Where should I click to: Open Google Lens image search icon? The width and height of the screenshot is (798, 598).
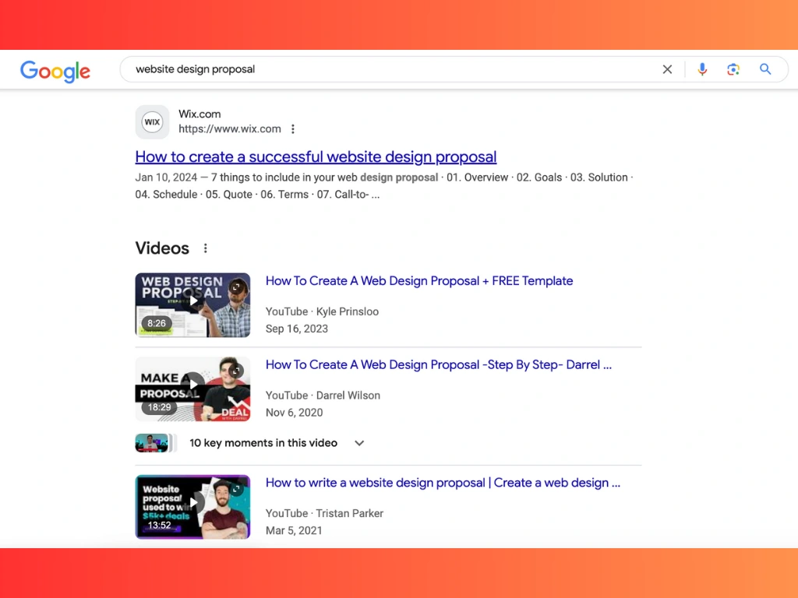tap(733, 69)
